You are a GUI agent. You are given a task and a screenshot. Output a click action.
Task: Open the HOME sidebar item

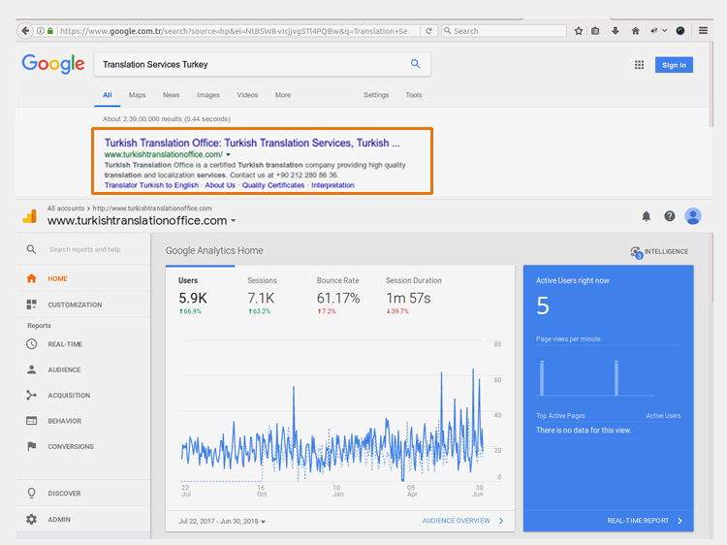(83, 278)
